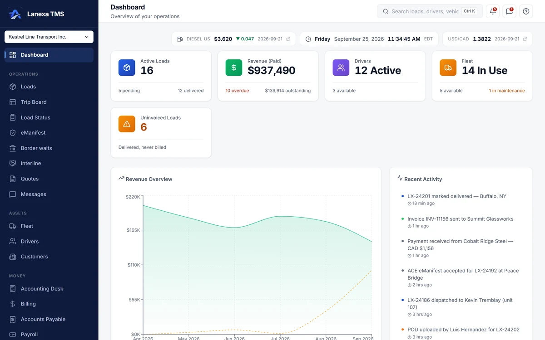Open Drivers under Assets in the sidebar
Viewport: 545px width, 340px height.
49,241
